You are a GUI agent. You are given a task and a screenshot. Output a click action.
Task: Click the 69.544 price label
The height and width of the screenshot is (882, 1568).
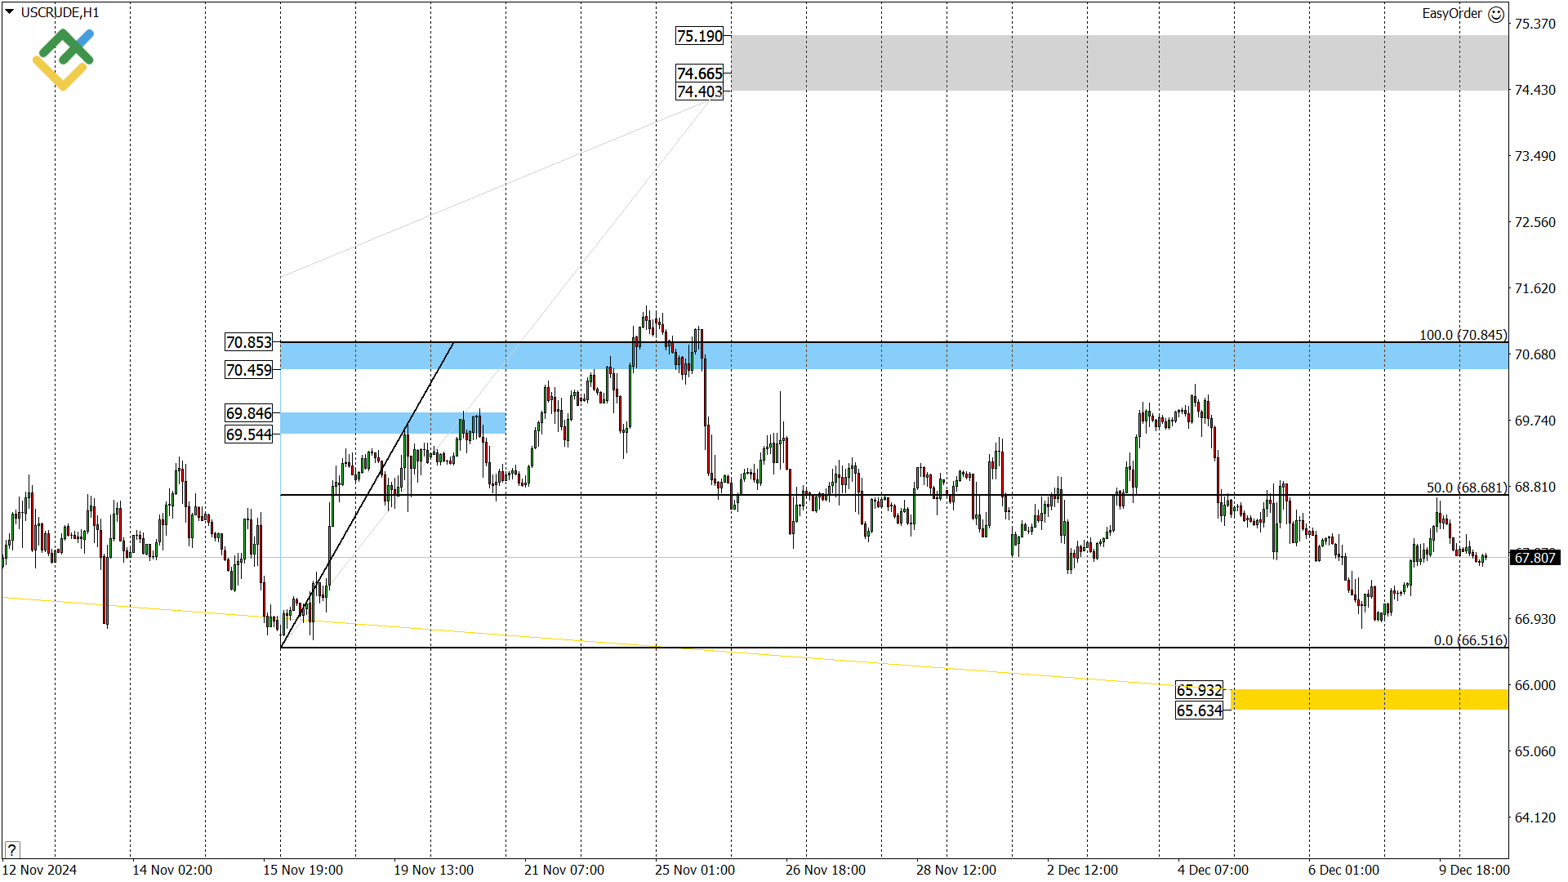tap(249, 434)
